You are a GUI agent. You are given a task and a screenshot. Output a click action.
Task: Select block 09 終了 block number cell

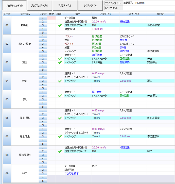(7, 174)
